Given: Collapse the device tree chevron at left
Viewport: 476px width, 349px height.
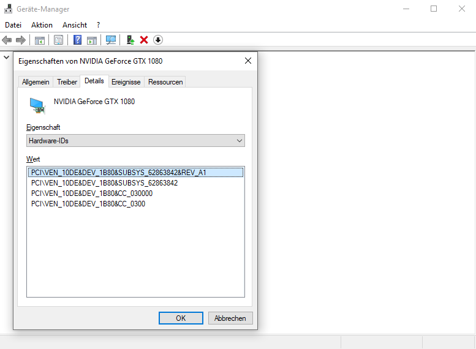Looking at the screenshot, I should [x=6, y=58].
